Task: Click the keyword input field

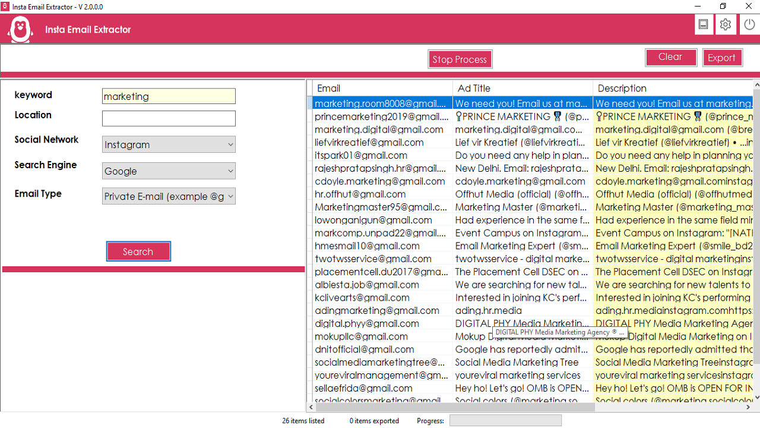Action: 169,96
